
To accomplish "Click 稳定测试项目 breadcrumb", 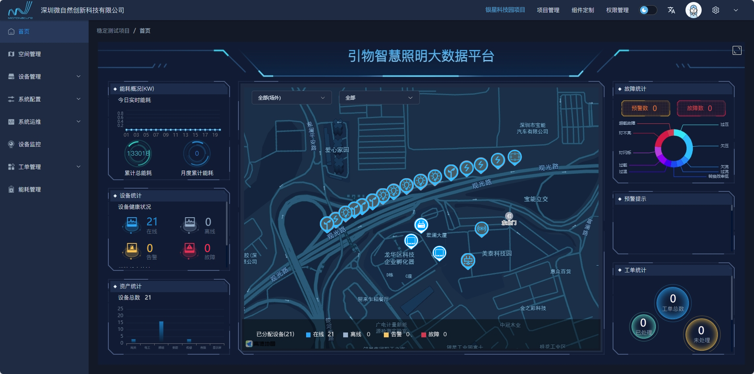I will click(x=113, y=31).
